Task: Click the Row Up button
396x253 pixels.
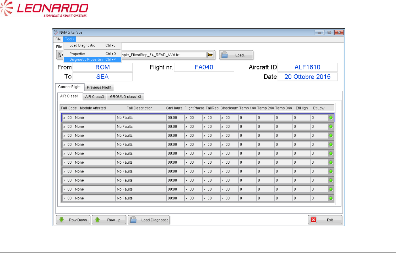Action: tap(109, 220)
